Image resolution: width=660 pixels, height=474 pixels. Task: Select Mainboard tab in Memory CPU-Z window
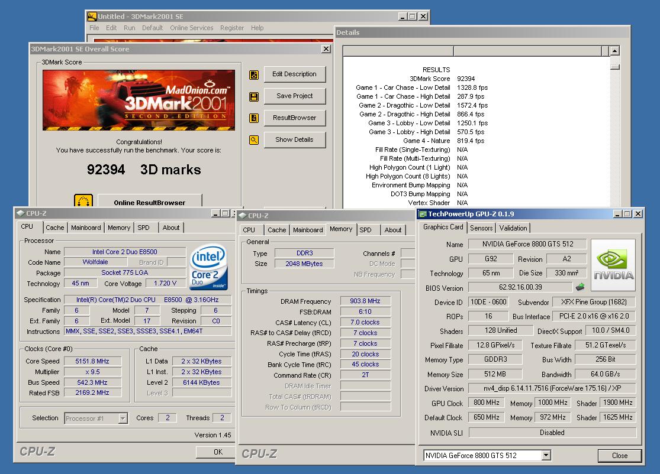[308, 230]
